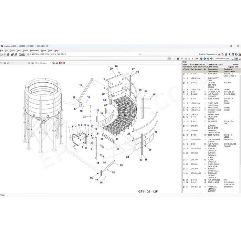Click the shopping cart picklist icon

point(178,59)
